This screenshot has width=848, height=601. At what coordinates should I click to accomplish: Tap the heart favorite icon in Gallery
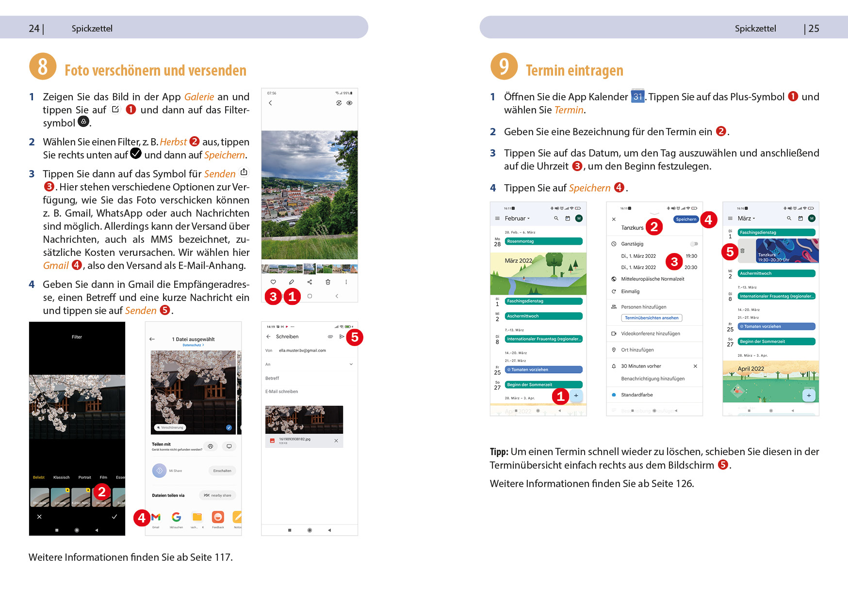(x=273, y=282)
